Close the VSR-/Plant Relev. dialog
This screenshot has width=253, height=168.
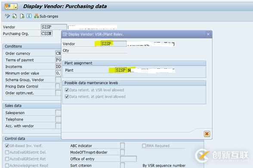[x=208, y=34]
